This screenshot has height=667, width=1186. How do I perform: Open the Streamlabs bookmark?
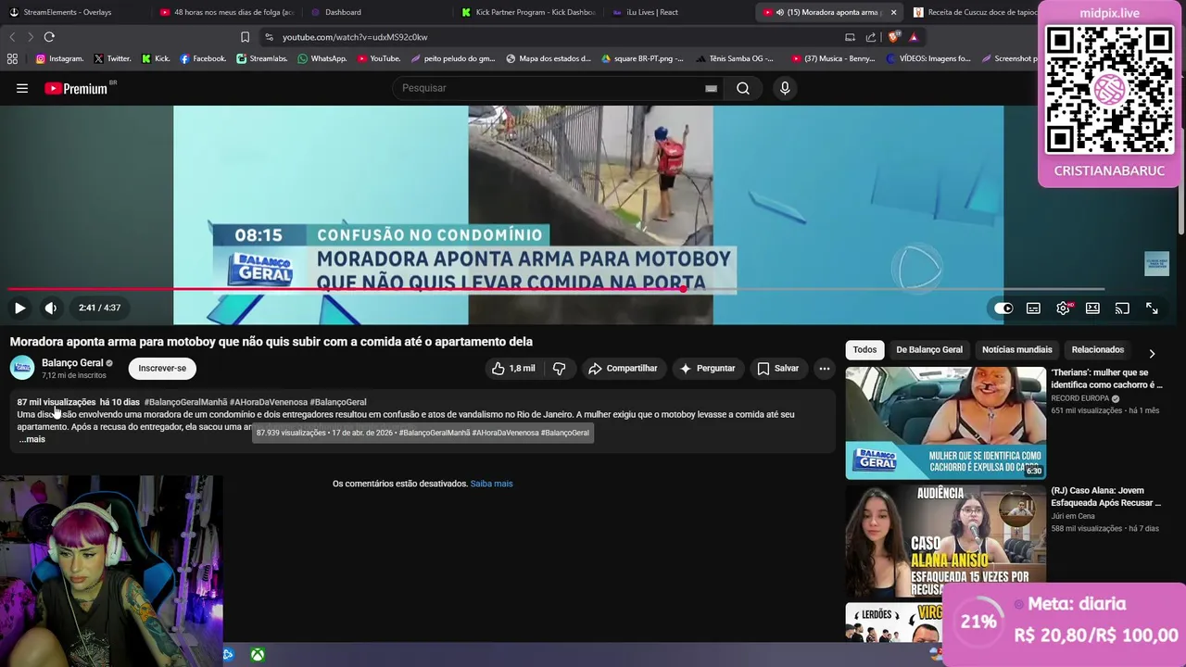click(x=262, y=58)
